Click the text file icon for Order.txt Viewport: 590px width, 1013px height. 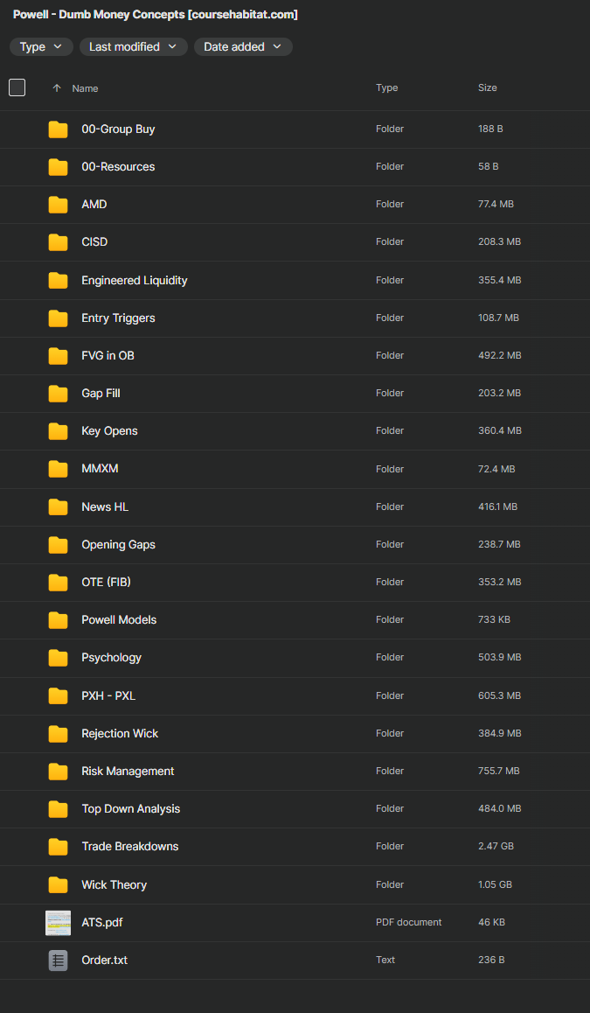click(58, 960)
